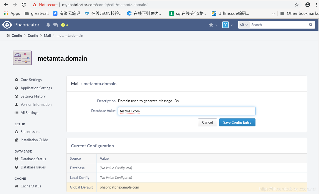Open Cache Status with the home icon
This screenshot has width=319, height=194.
pyautogui.click(x=16, y=186)
